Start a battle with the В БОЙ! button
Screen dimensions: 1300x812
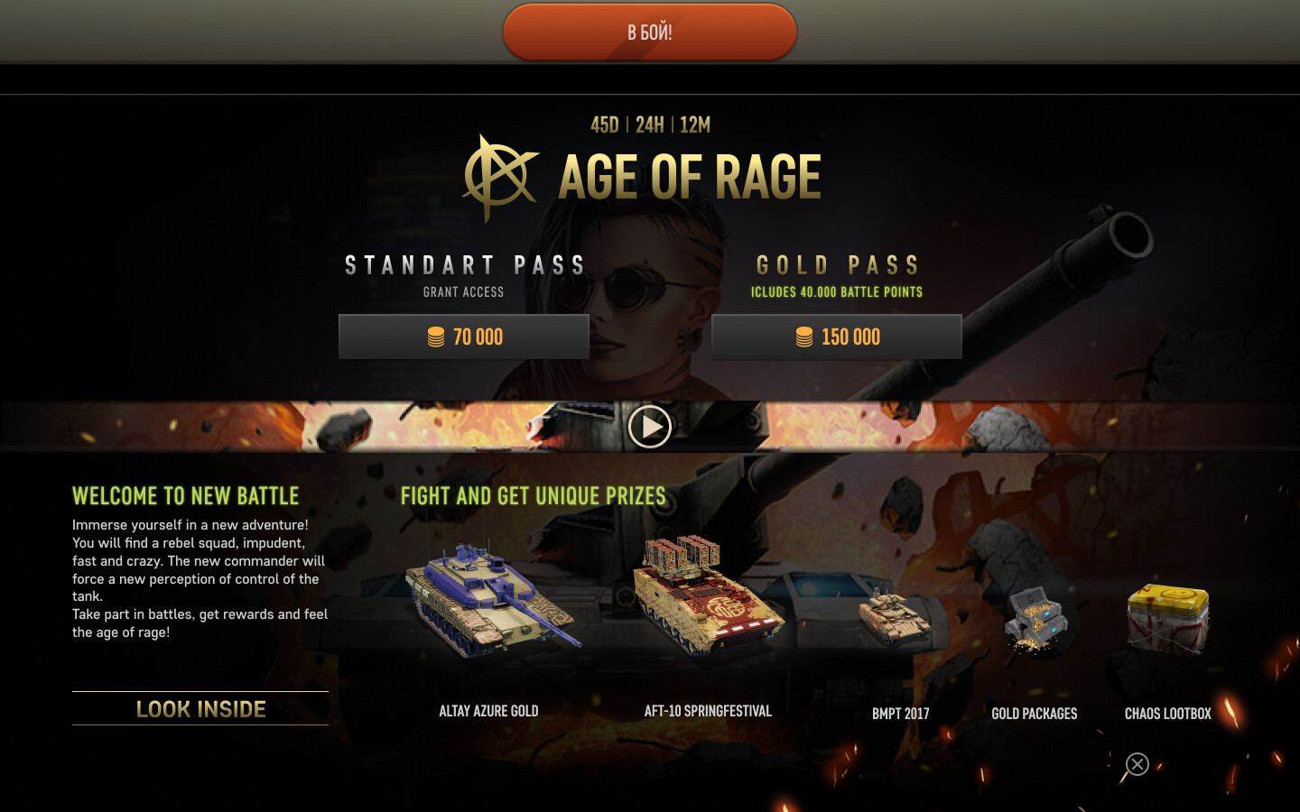point(650,32)
